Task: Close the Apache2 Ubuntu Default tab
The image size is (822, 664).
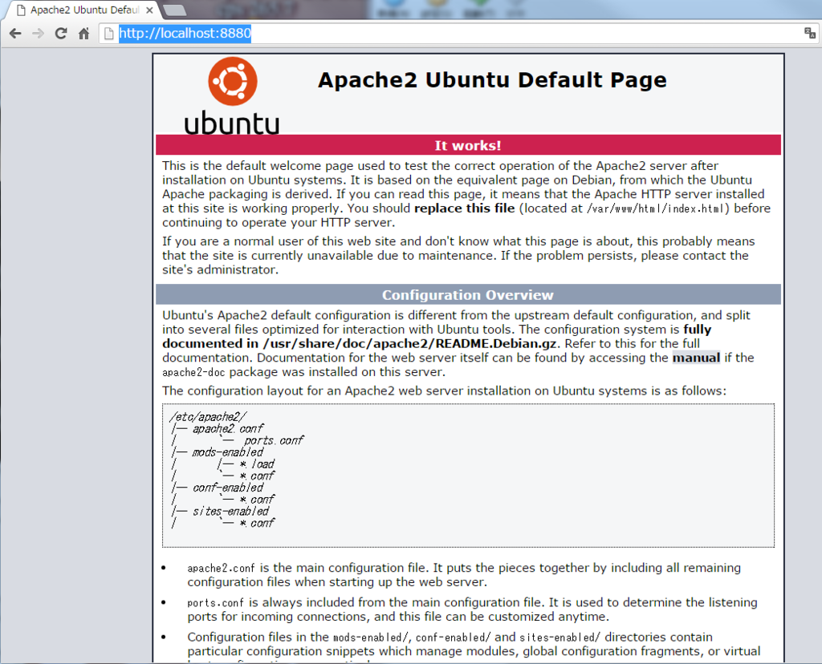Action: pyautogui.click(x=149, y=10)
